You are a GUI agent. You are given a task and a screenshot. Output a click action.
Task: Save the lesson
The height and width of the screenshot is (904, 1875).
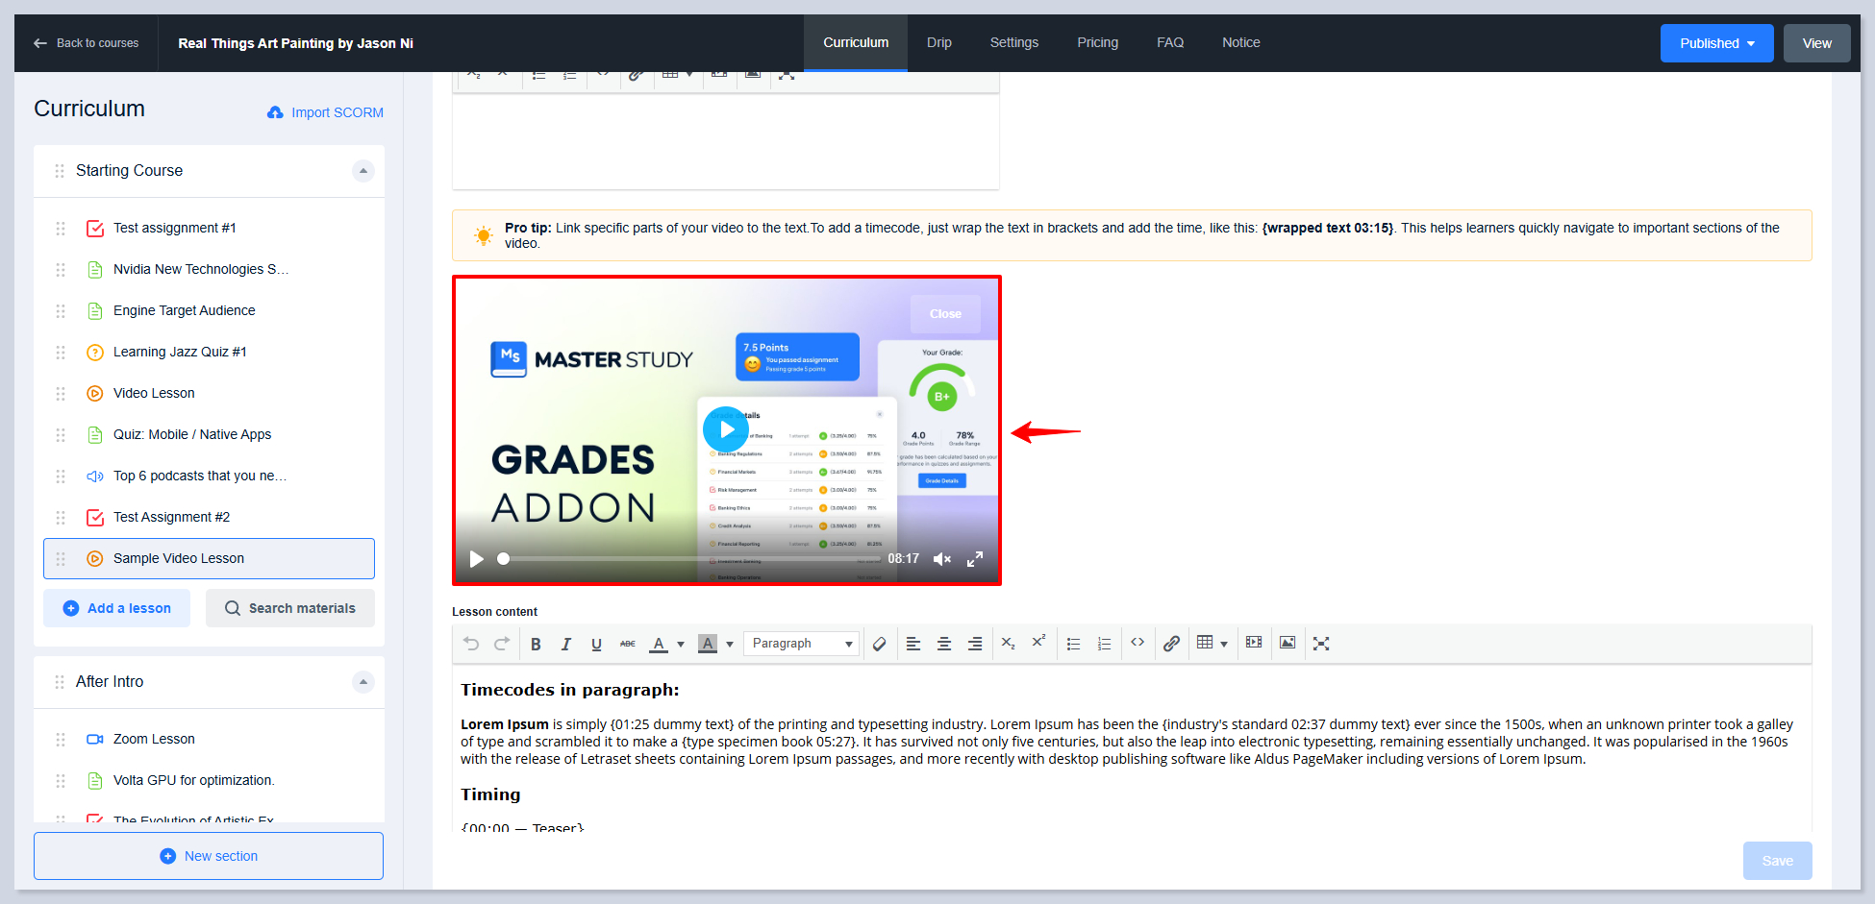tap(1777, 861)
